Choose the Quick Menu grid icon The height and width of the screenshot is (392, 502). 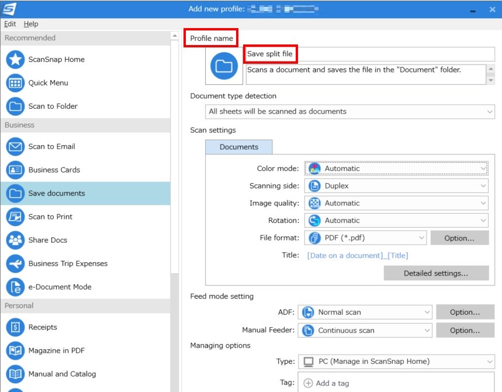click(x=15, y=83)
